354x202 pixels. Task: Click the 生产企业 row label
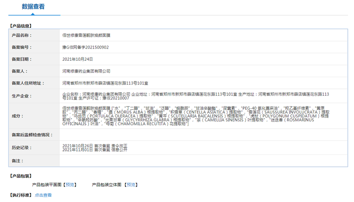click(20, 96)
